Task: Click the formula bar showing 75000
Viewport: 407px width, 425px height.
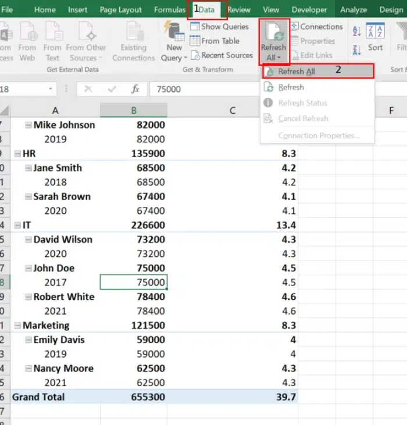Action: (x=204, y=89)
